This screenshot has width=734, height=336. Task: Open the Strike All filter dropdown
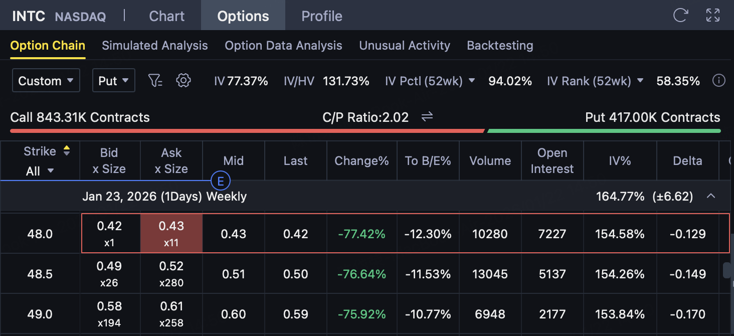click(40, 171)
